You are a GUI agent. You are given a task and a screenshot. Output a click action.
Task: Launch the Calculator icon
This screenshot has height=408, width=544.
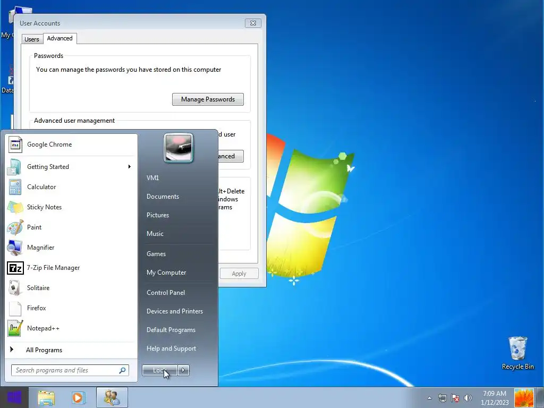[x=15, y=187]
